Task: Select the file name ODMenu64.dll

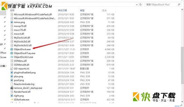Action: 22,65
